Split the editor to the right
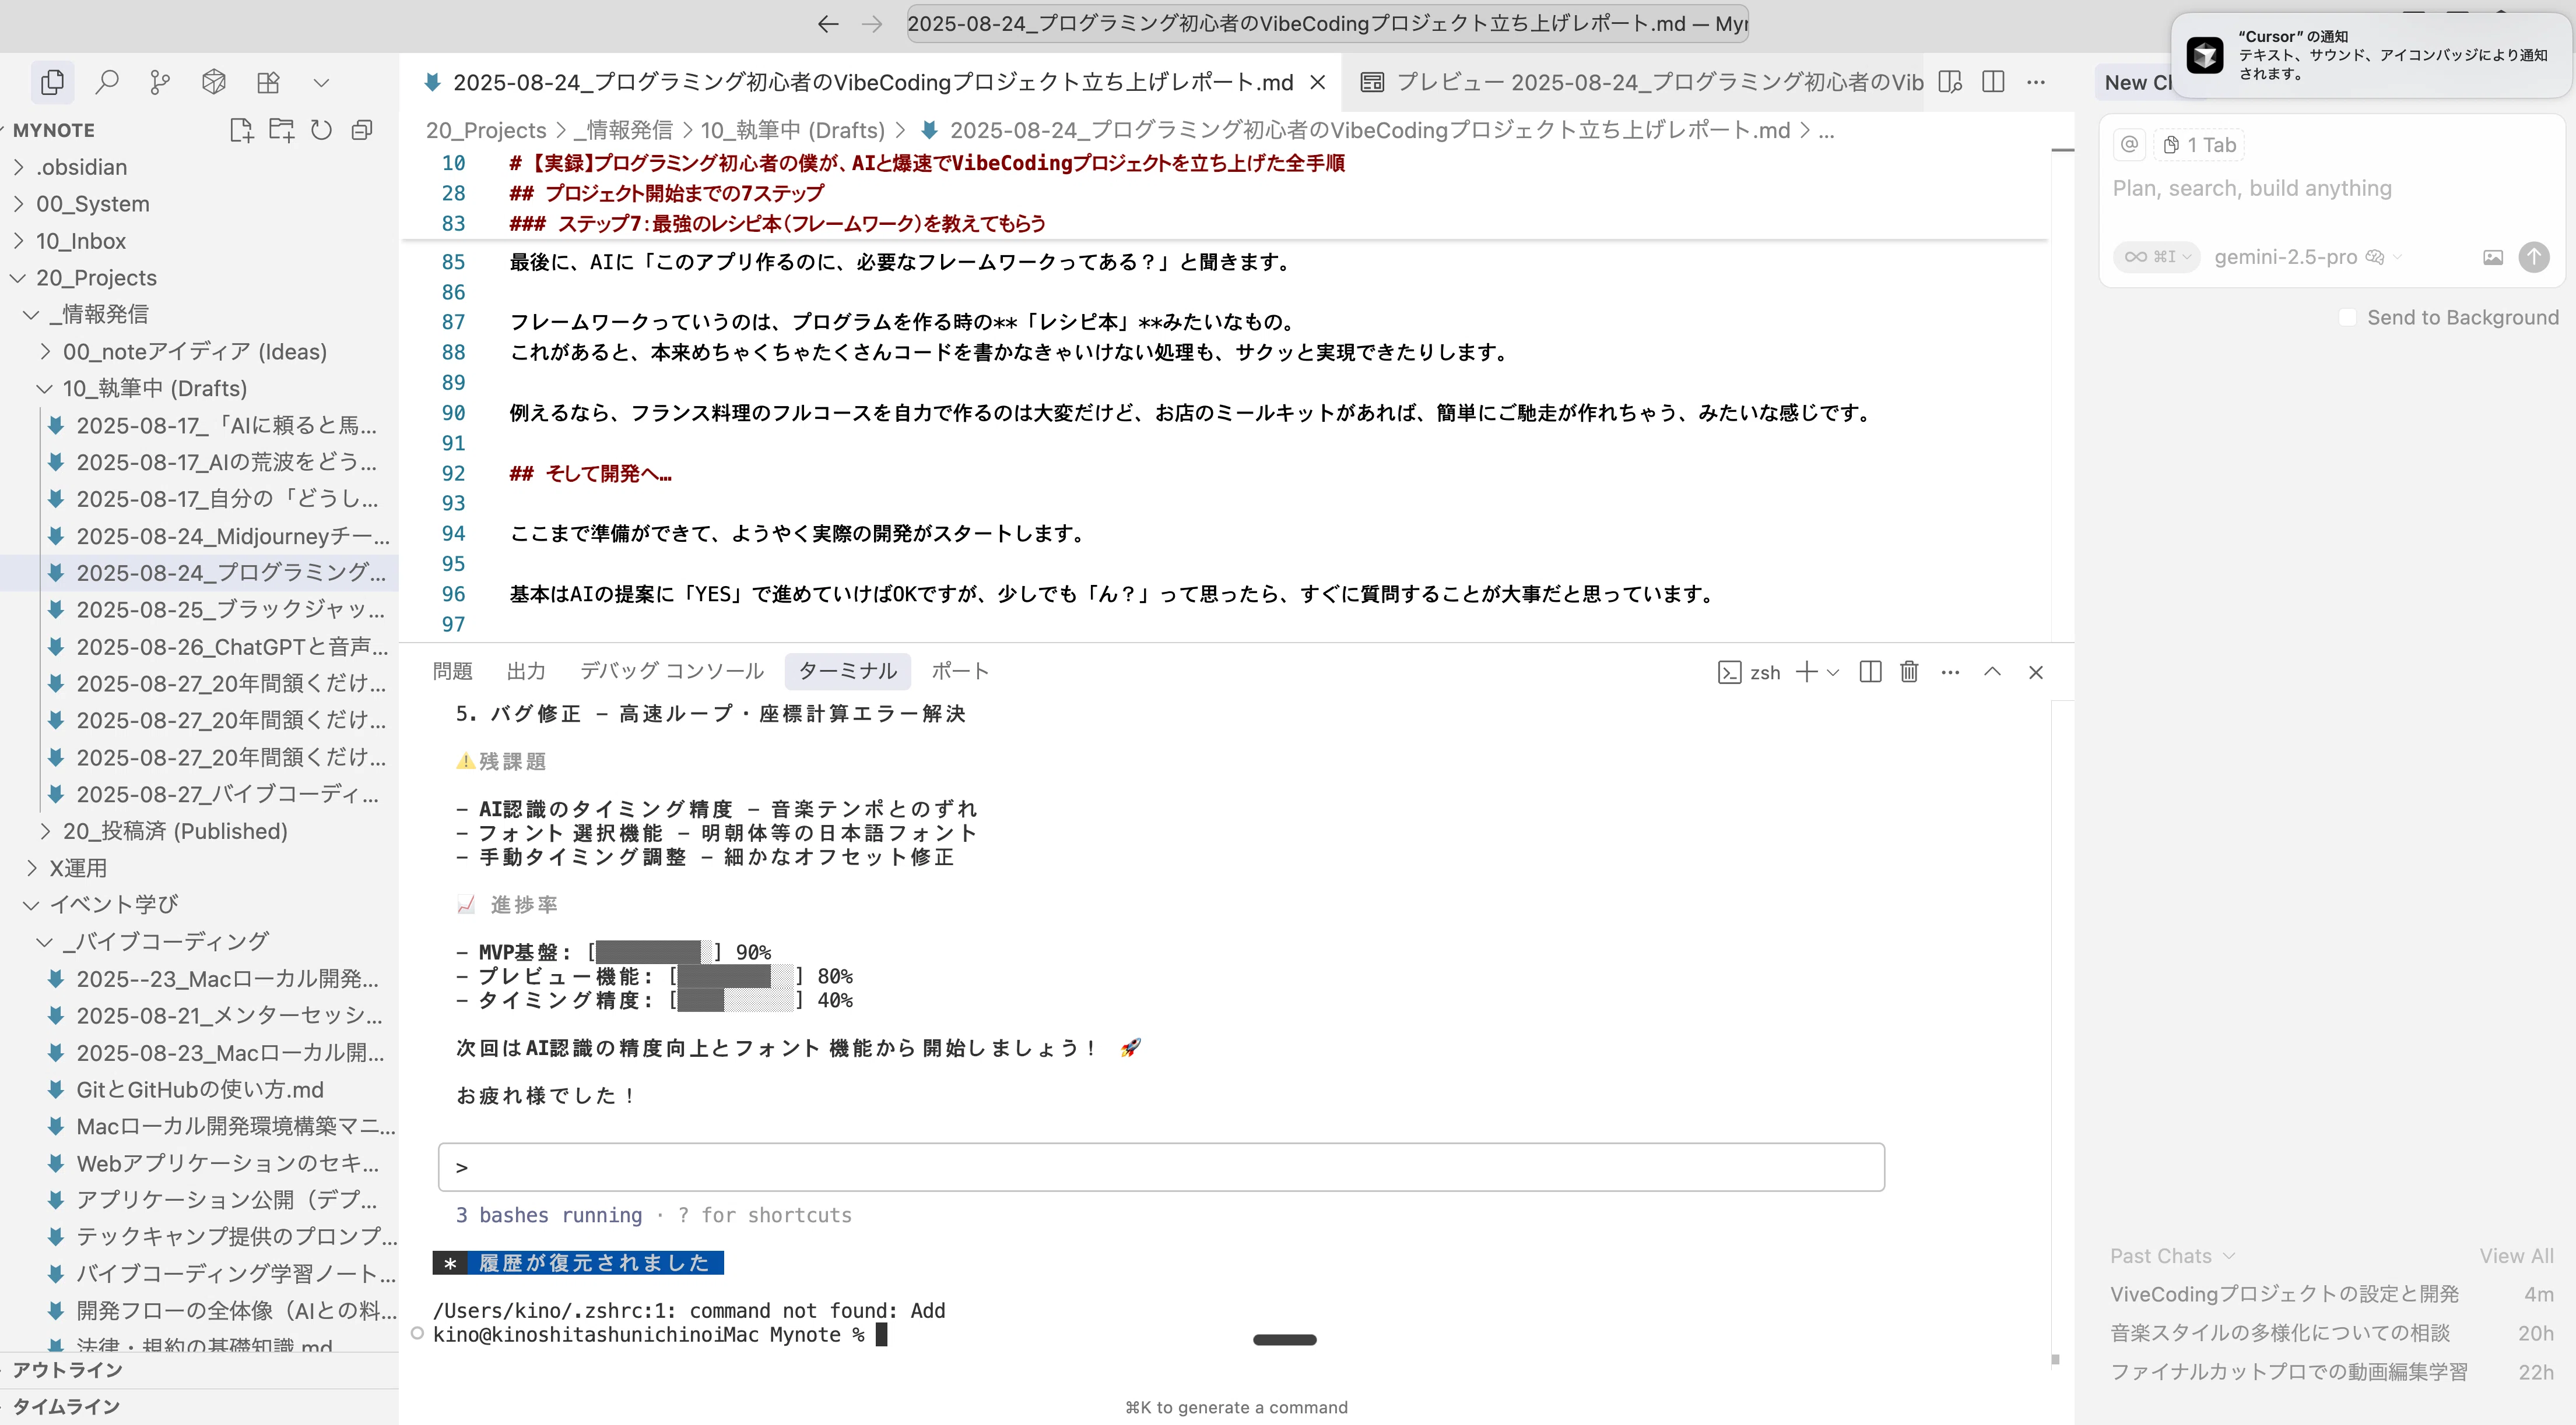2576x1425 pixels. 1993,82
